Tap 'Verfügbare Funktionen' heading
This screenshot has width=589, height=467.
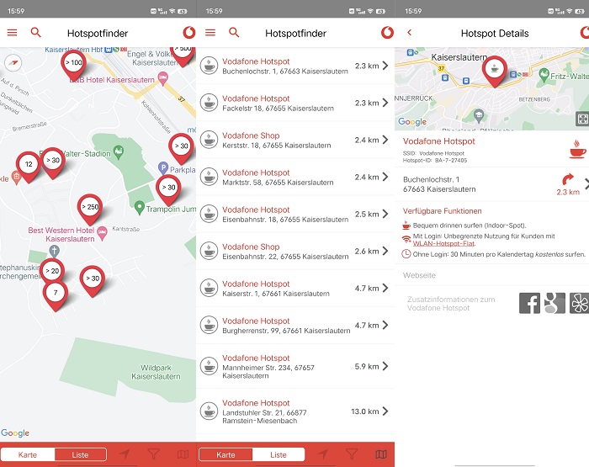(x=442, y=210)
